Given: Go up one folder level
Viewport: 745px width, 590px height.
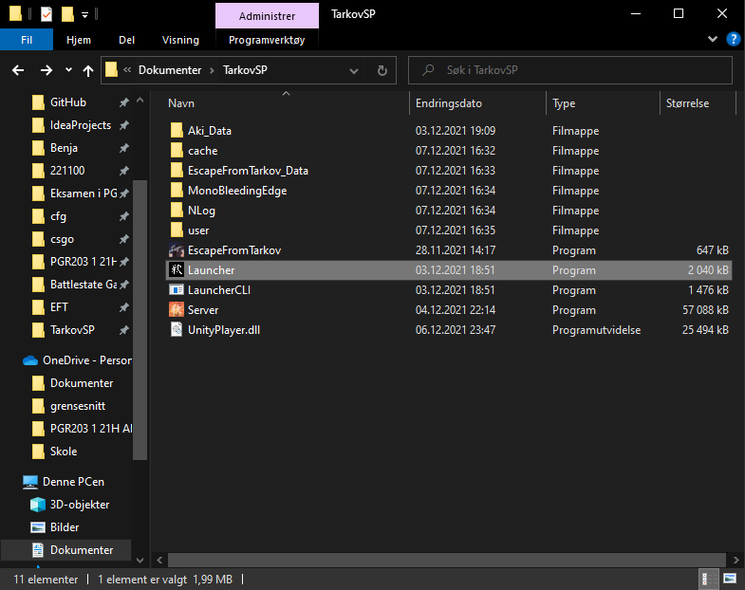Looking at the screenshot, I should click(x=88, y=70).
